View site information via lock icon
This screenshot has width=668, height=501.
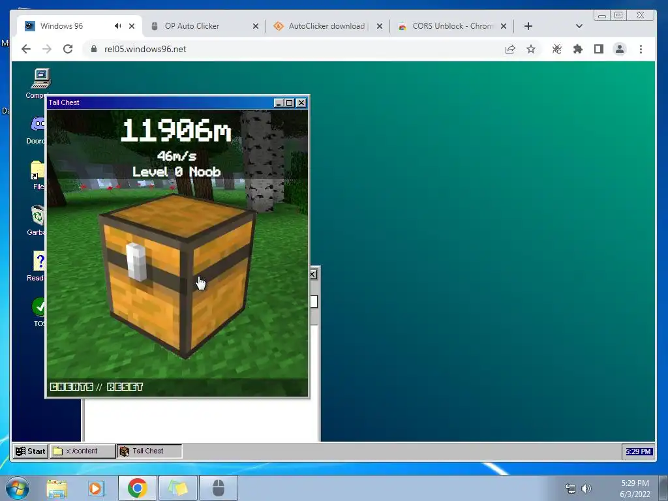tap(94, 49)
